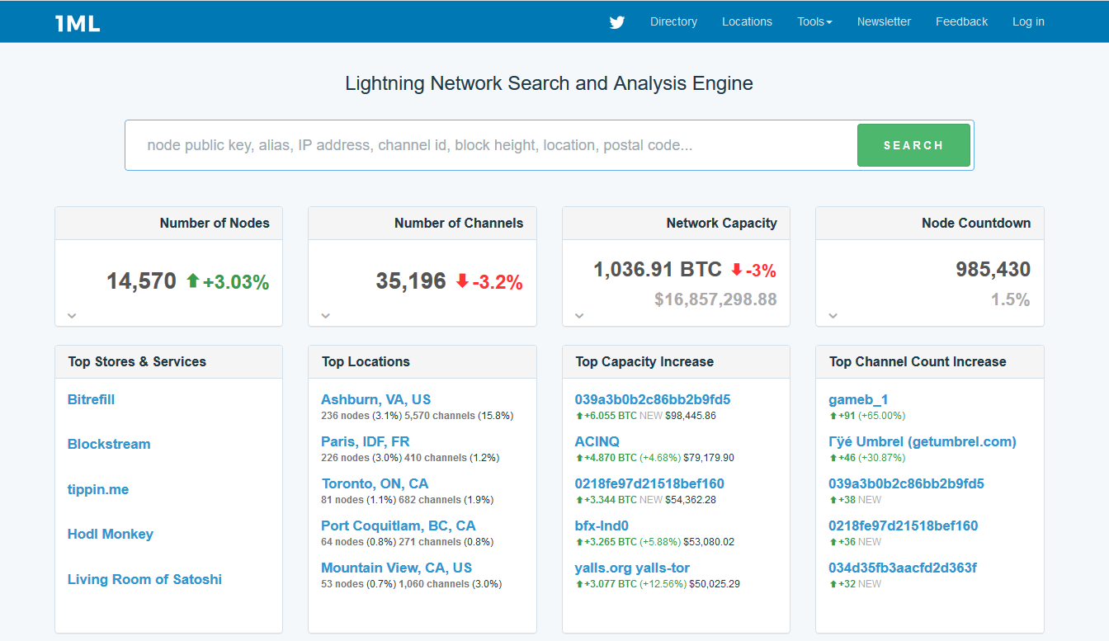Open the Tools dropdown menu

pos(814,21)
